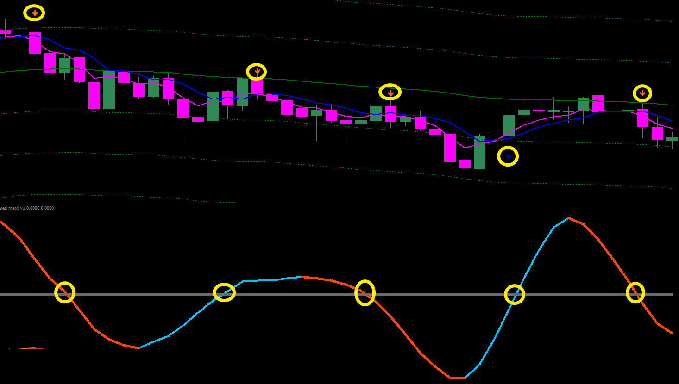This screenshot has width=679, height=384.
Task: Click the tall green candle beside the blue arrow
Action: pyautogui.click(x=479, y=152)
